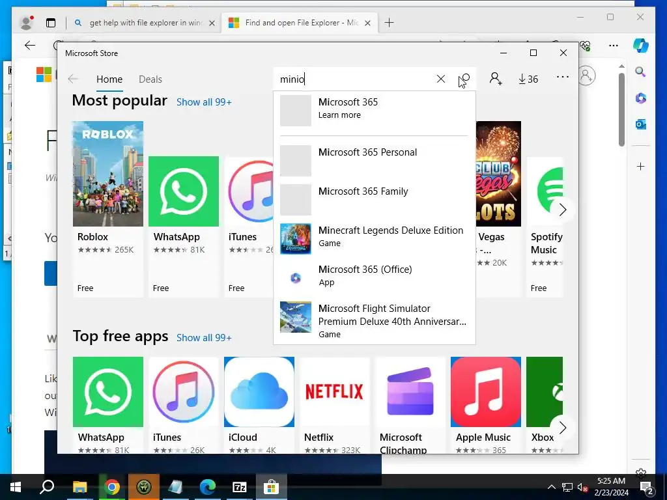Open the iCloud app tile

coord(259,405)
